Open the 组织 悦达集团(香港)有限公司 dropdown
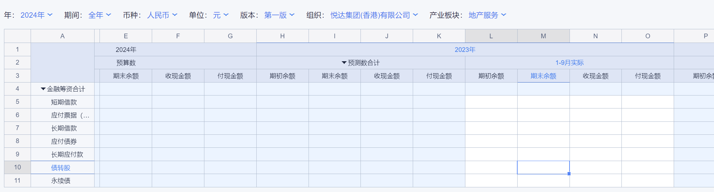This screenshot has width=714, height=192. click(x=374, y=15)
